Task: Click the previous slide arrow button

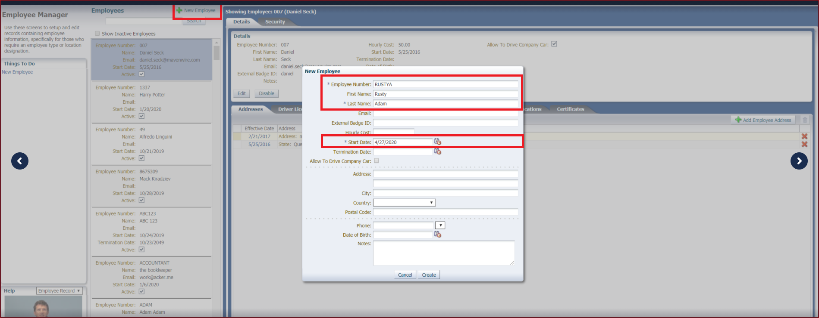Action: coord(20,161)
